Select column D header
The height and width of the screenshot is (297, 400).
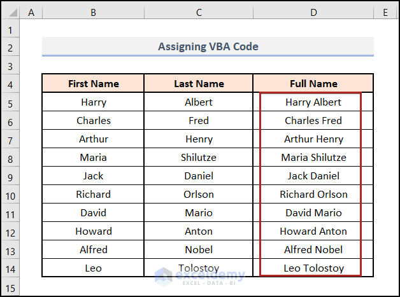tap(313, 11)
